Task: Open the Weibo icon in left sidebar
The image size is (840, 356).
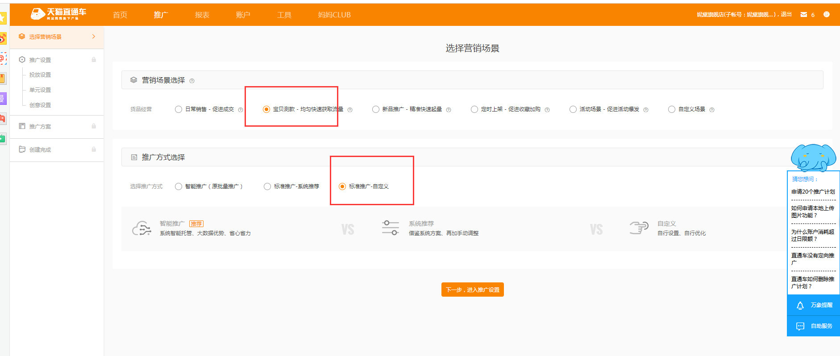Action: tap(3, 38)
